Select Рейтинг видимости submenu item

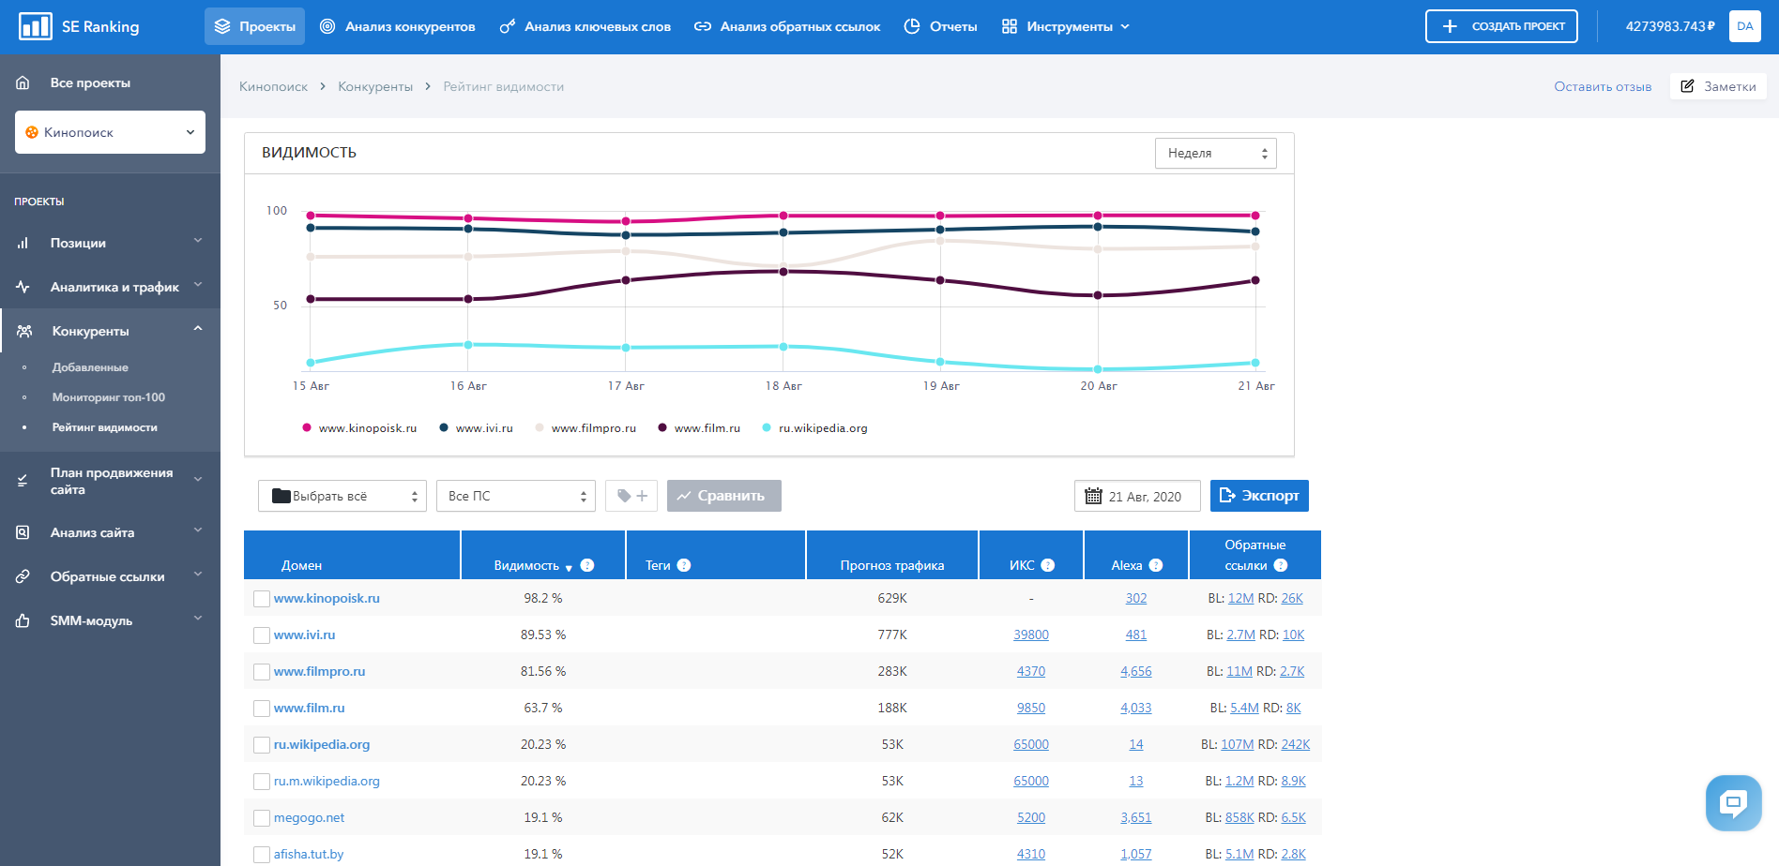click(x=105, y=427)
